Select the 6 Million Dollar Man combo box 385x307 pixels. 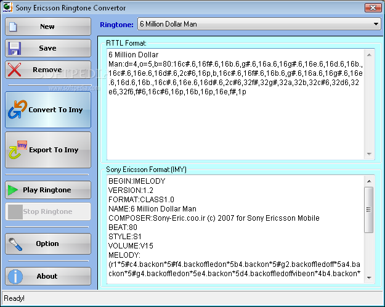pos(259,24)
